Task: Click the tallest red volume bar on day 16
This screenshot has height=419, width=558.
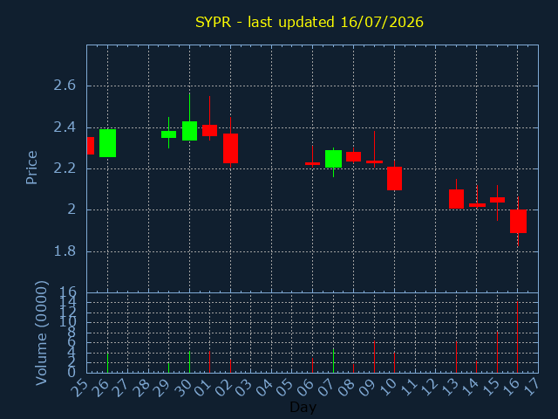Action: pyautogui.click(x=517, y=337)
